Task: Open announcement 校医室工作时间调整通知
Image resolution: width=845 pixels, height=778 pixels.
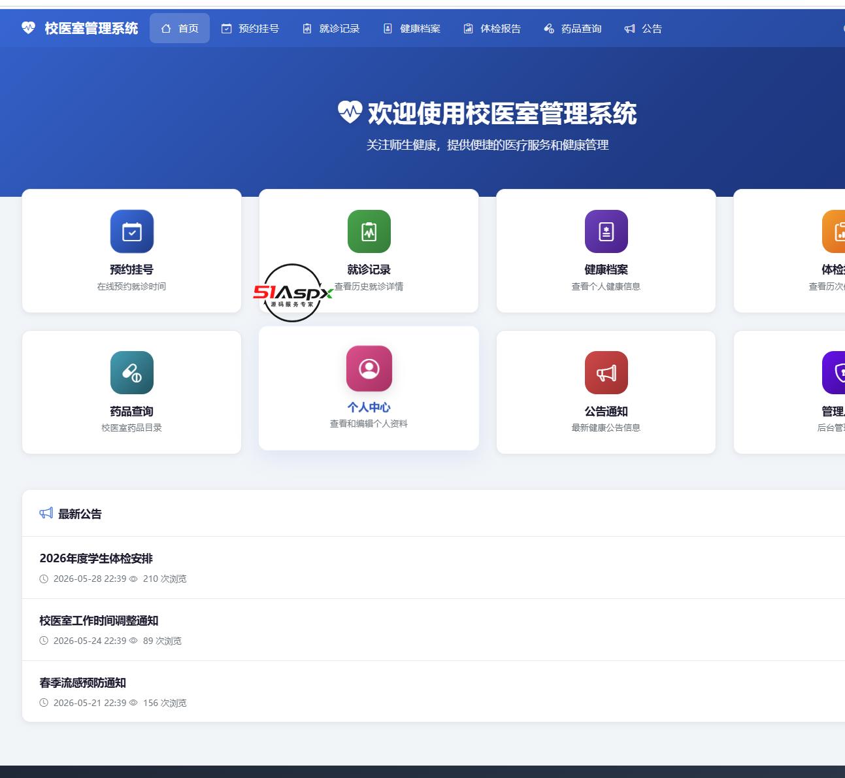Action: pos(99,620)
